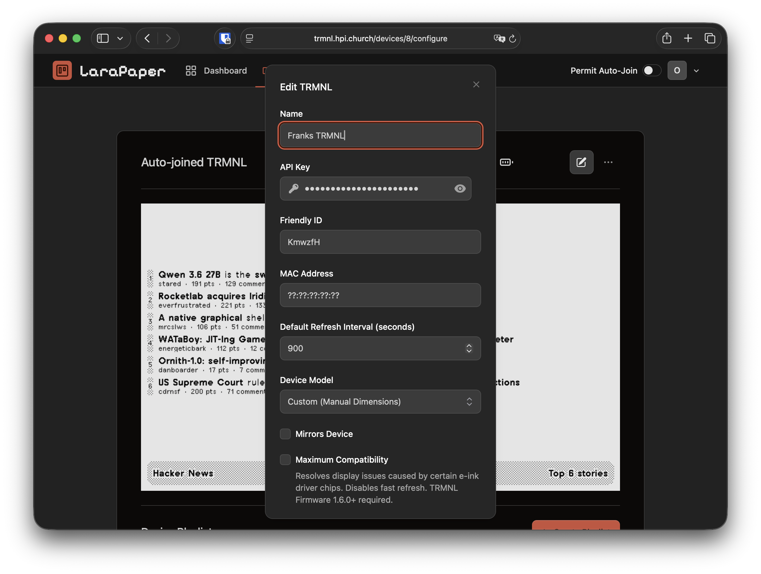The image size is (761, 574).
Task: Click the Friendly ID field
Action: pos(380,242)
